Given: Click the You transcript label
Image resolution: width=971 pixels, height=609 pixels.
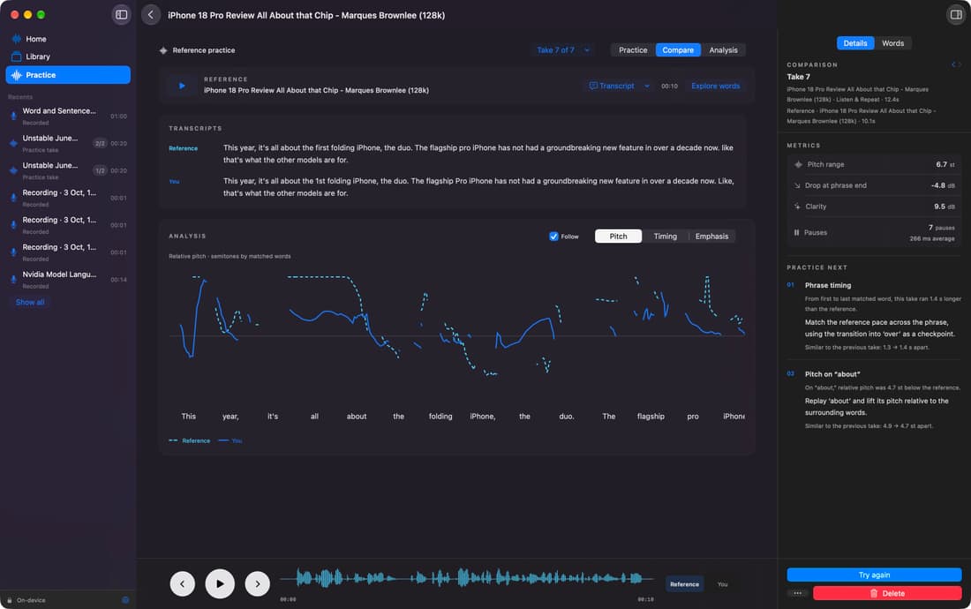Looking at the screenshot, I should 174,182.
